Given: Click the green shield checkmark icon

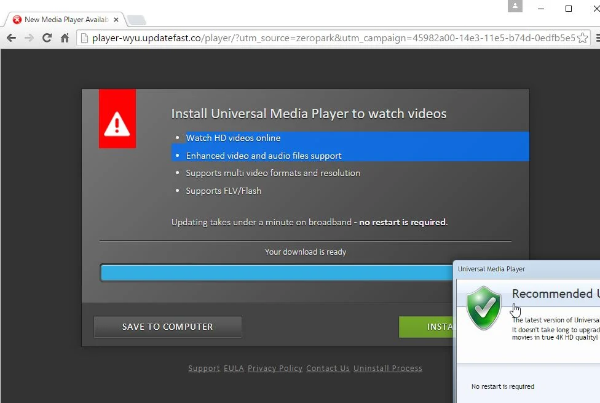Looking at the screenshot, I should tap(484, 308).
